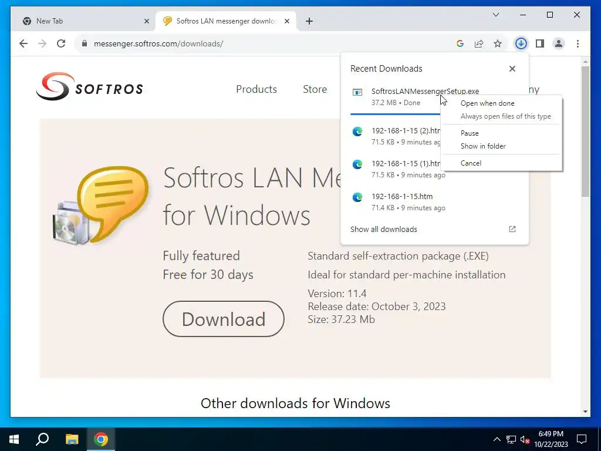Open the side panel icon
Viewport: 601px width, 451px height.
coord(540,43)
